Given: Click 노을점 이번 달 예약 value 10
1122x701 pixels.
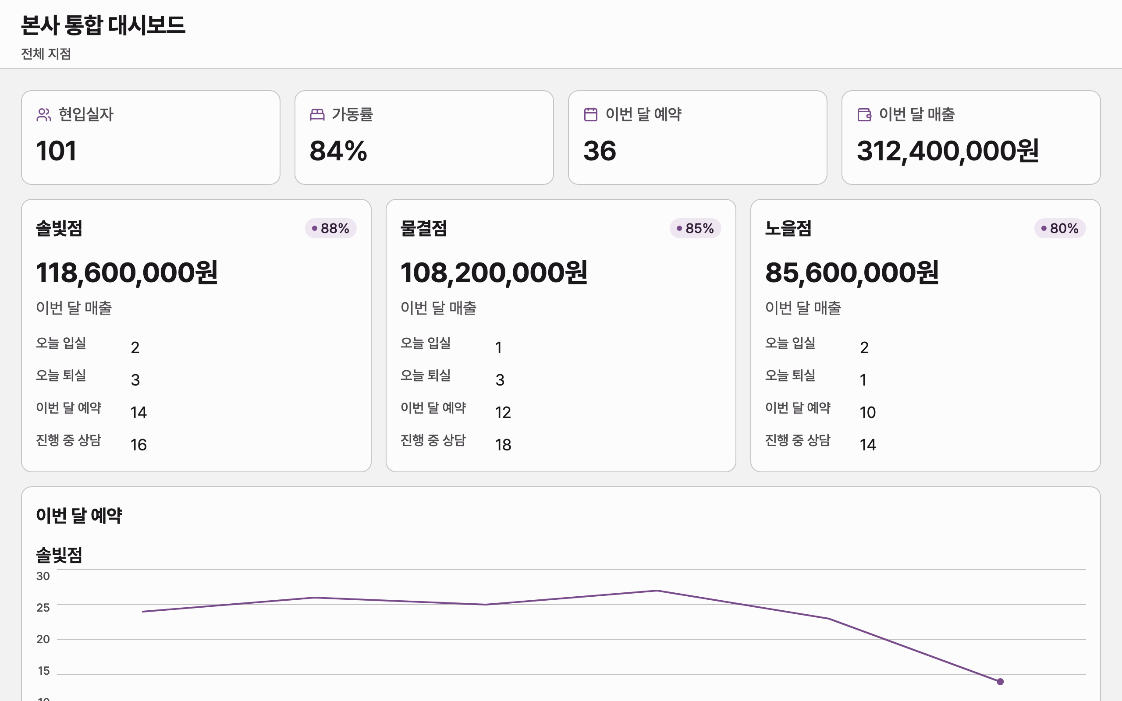Looking at the screenshot, I should click(x=867, y=413).
